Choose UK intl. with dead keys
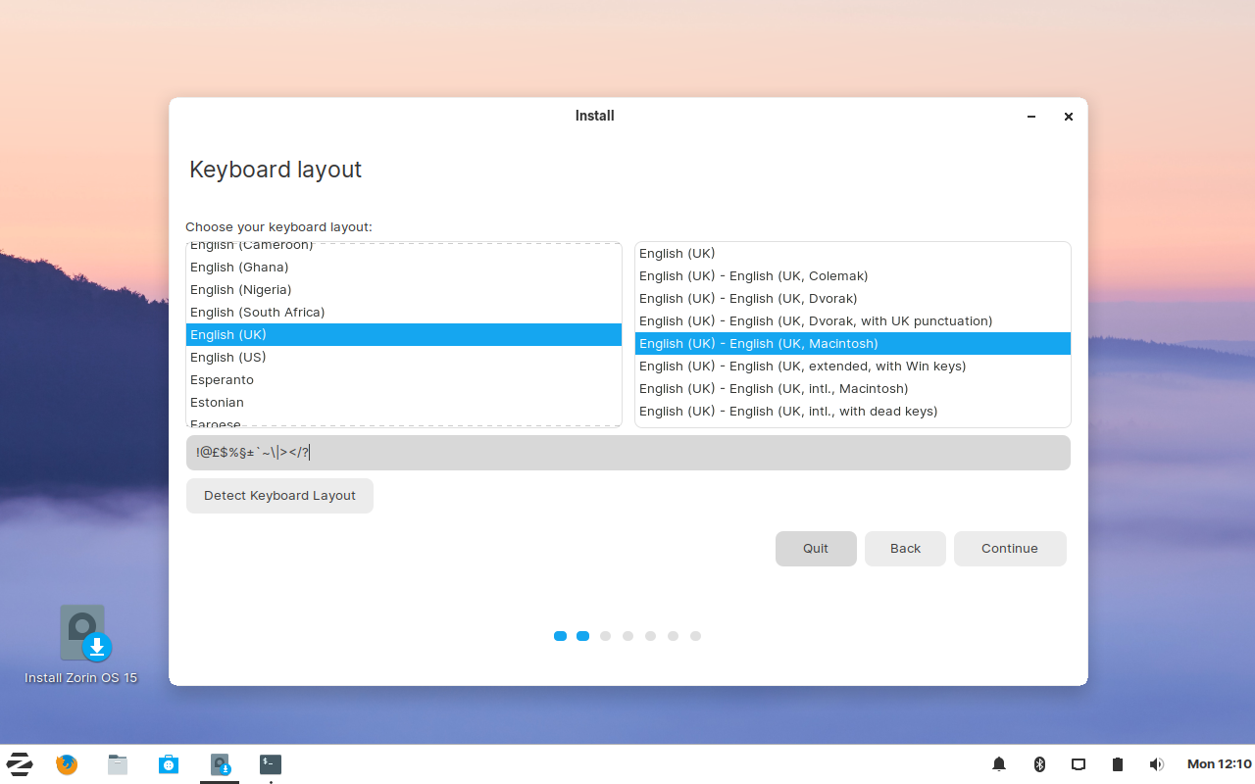 point(853,412)
